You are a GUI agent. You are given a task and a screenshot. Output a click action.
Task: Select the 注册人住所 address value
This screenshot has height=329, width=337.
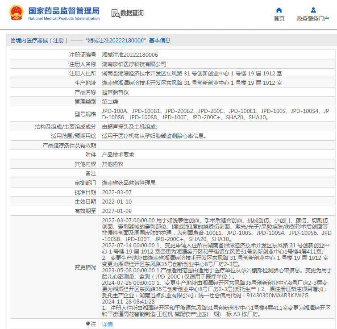(x=192, y=74)
